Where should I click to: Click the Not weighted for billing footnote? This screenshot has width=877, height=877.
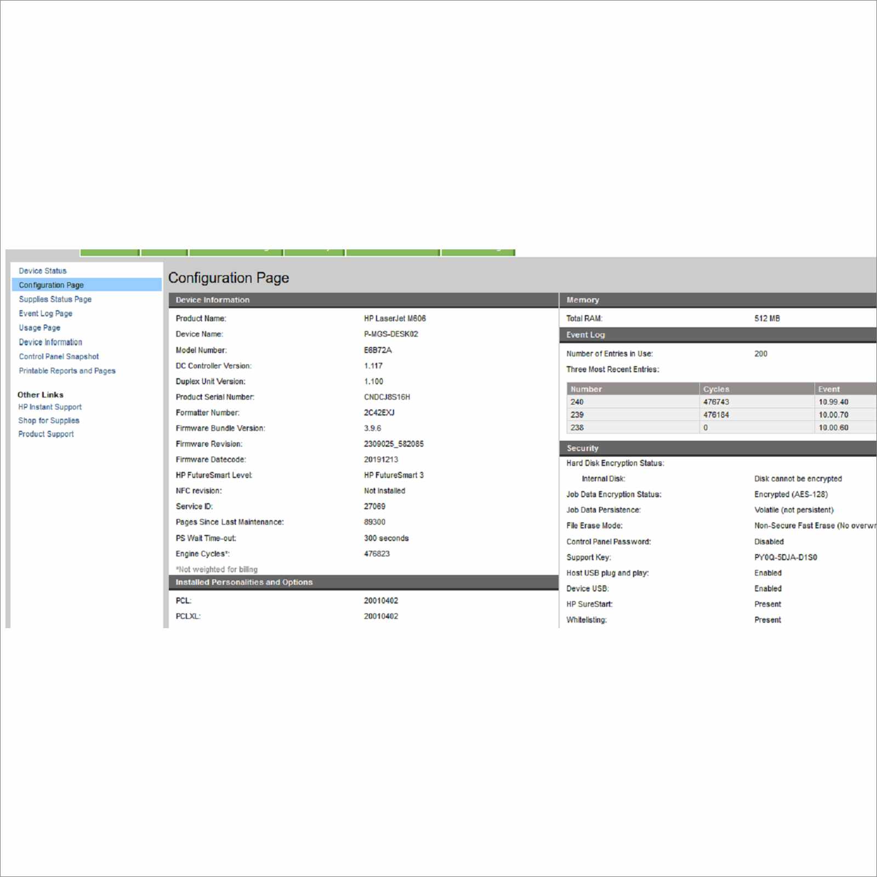(217, 570)
